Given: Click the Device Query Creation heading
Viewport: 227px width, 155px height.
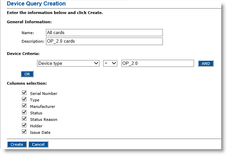Looking at the screenshot, I should (x=36, y=4).
